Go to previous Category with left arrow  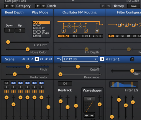[7, 6]
